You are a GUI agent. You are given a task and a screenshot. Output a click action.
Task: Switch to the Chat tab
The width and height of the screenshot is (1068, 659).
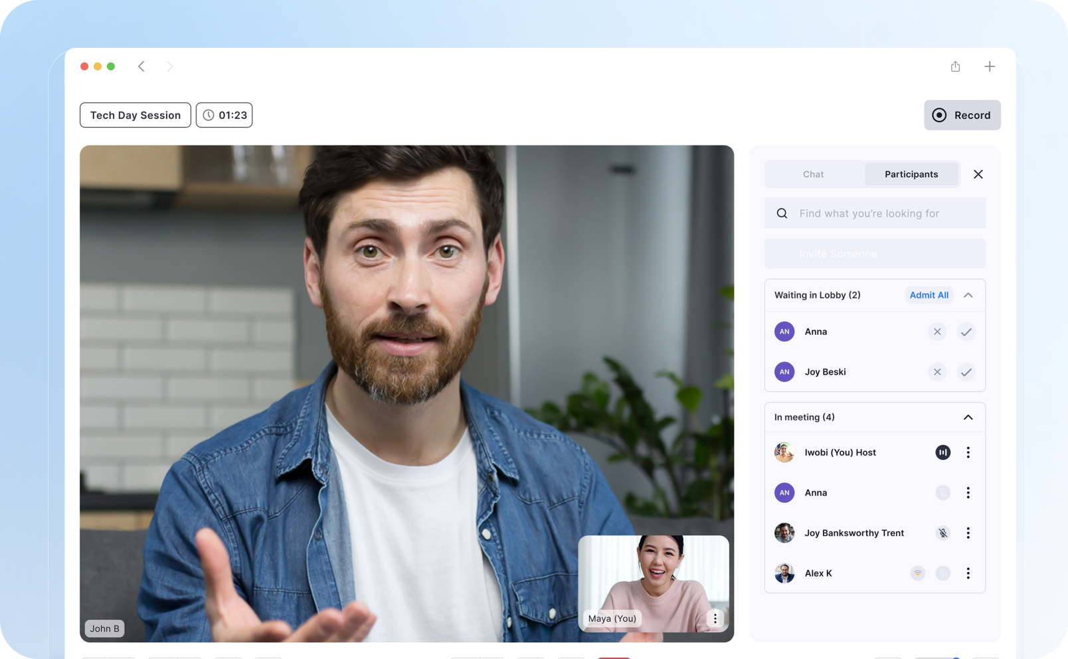(x=813, y=174)
